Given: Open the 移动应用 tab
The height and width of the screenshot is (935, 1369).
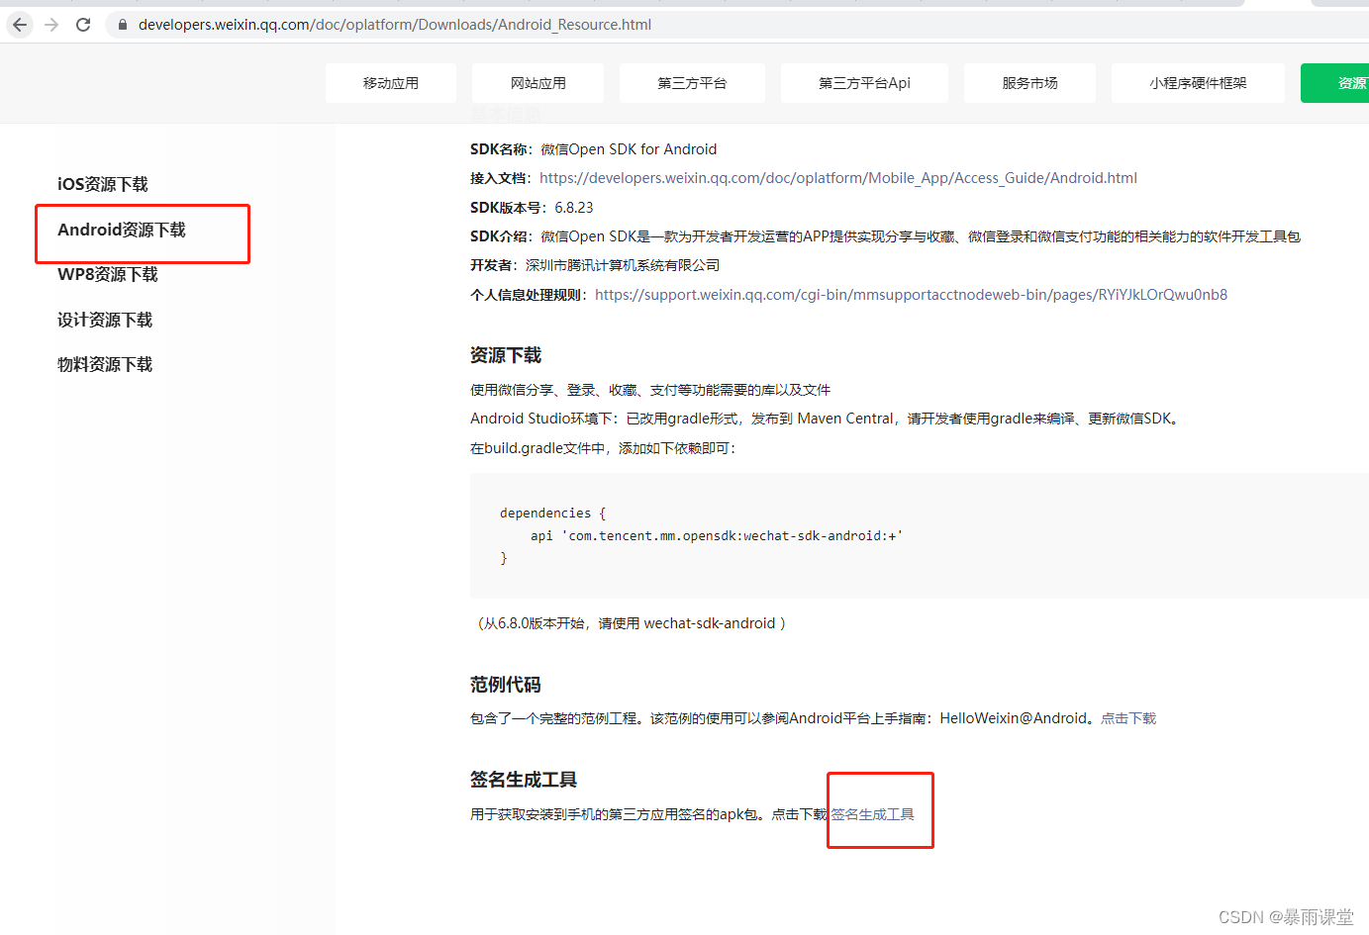Looking at the screenshot, I should click(391, 83).
